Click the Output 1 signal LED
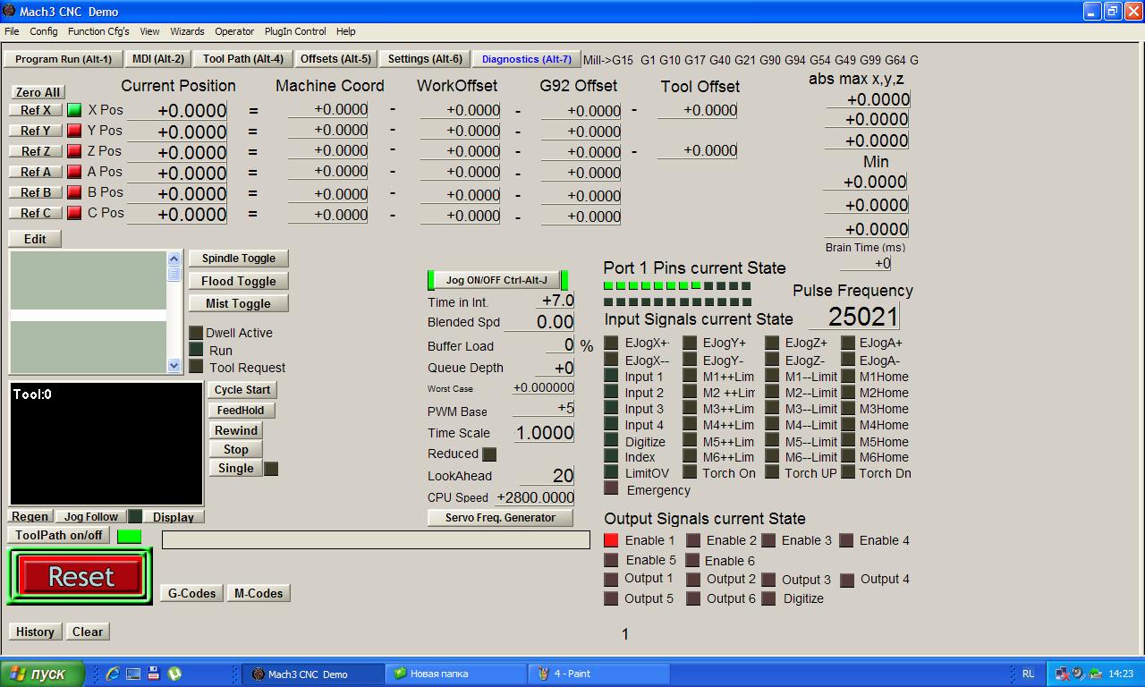This screenshot has width=1145, height=687. tap(611, 579)
